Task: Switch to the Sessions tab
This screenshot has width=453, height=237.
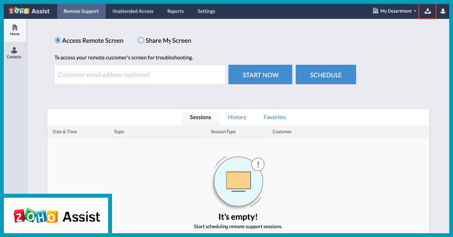Action: [x=200, y=117]
